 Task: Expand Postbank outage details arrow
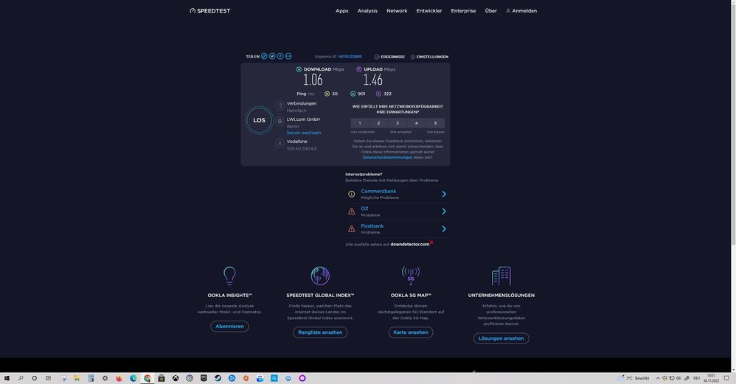click(x=443, y=228)
